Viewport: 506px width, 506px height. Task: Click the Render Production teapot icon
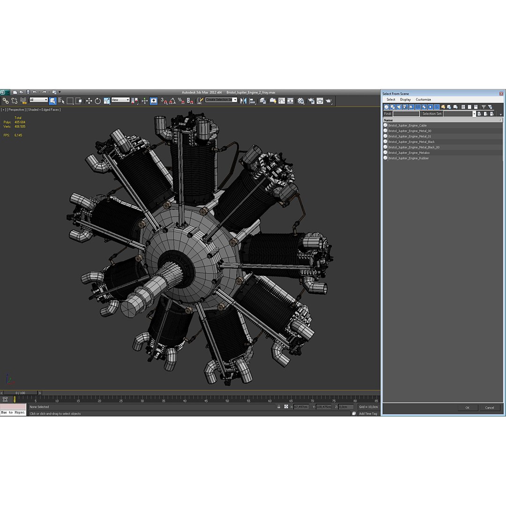[x=329, y=101]
